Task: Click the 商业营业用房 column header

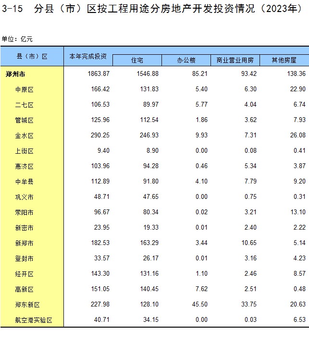Action: 235,61
